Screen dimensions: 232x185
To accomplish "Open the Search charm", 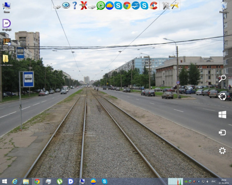I will 222,79.
